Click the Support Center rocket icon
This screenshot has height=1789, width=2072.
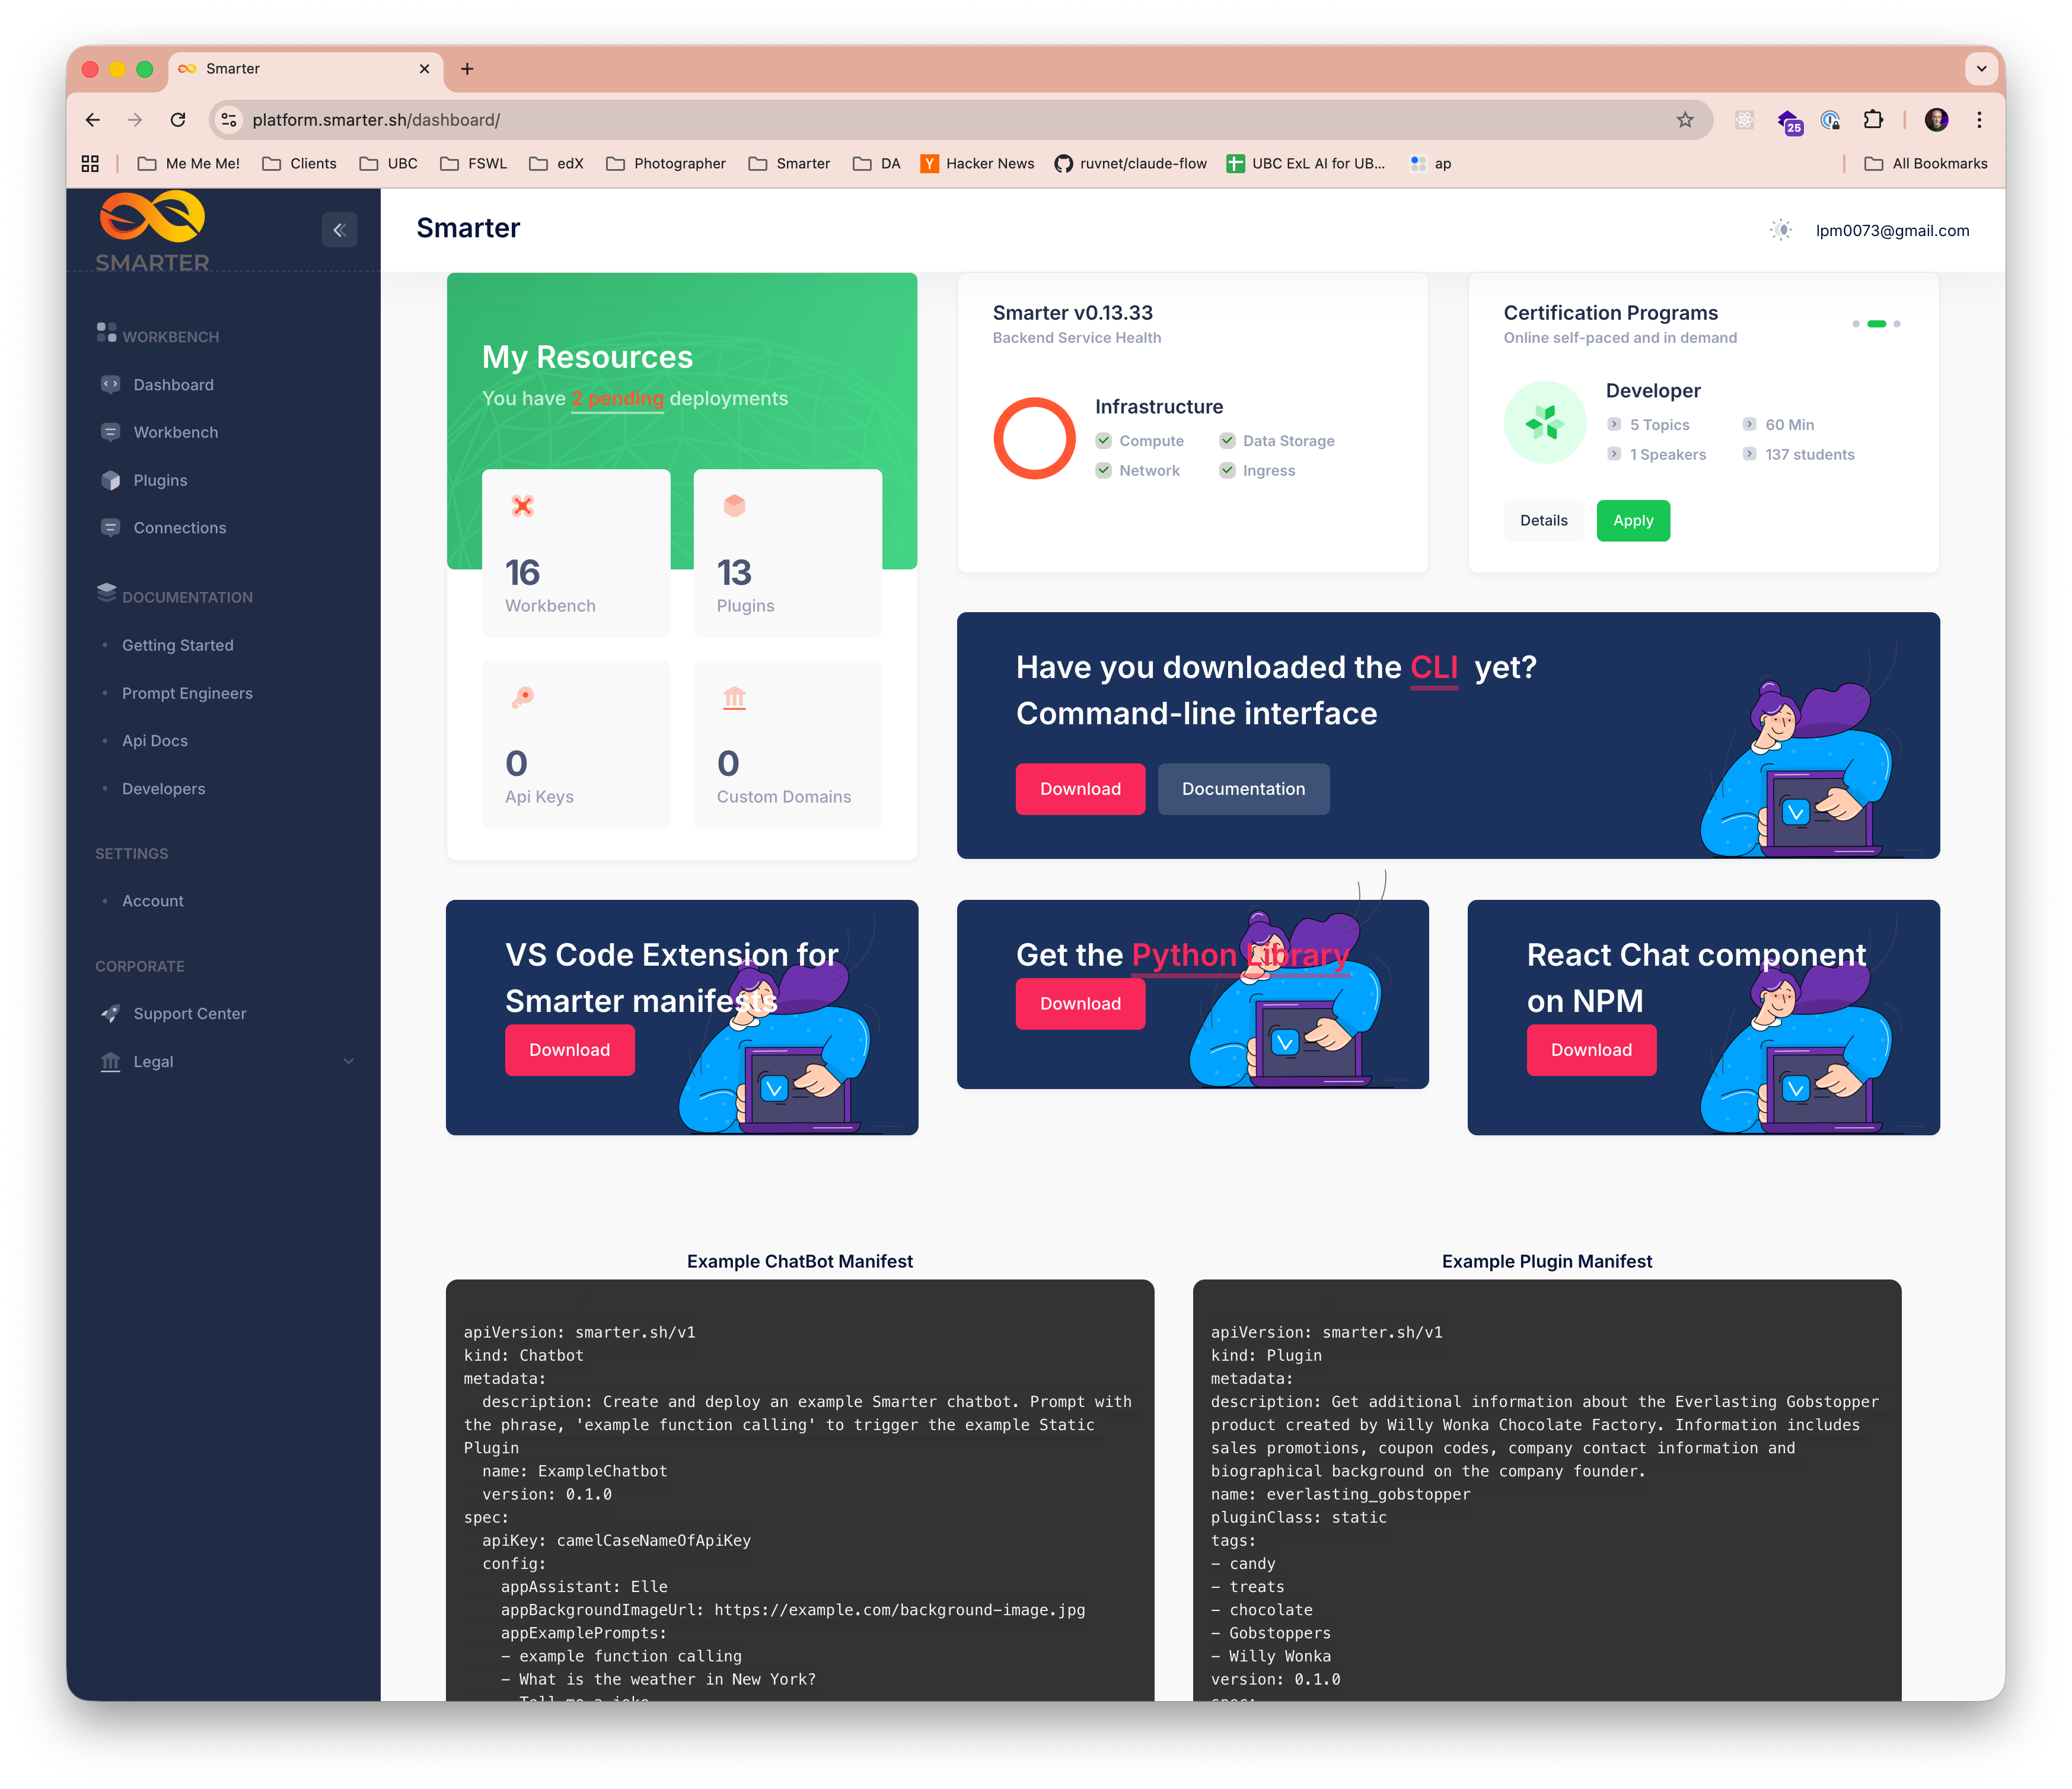(111, 1013)
